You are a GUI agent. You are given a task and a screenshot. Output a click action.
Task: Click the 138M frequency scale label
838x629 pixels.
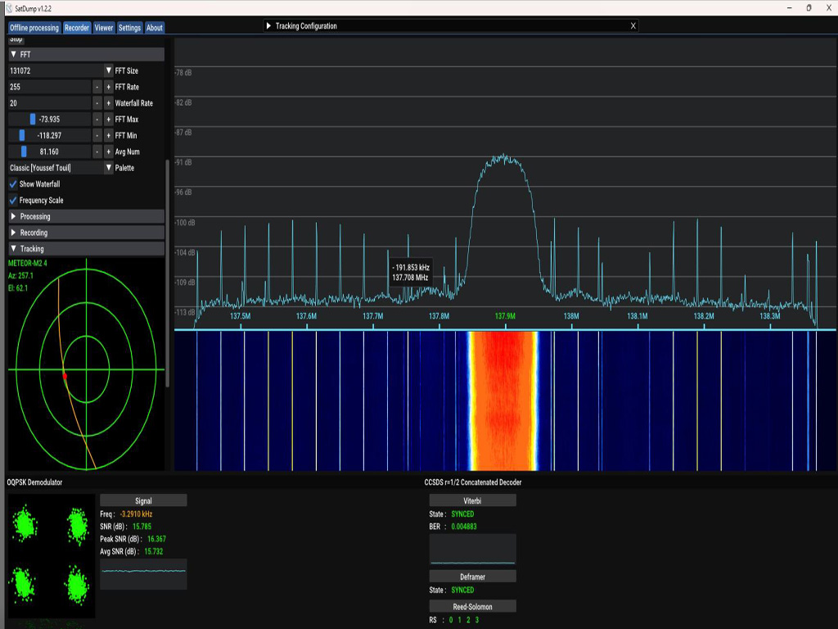pyautogui.click(x=571, y=316)
